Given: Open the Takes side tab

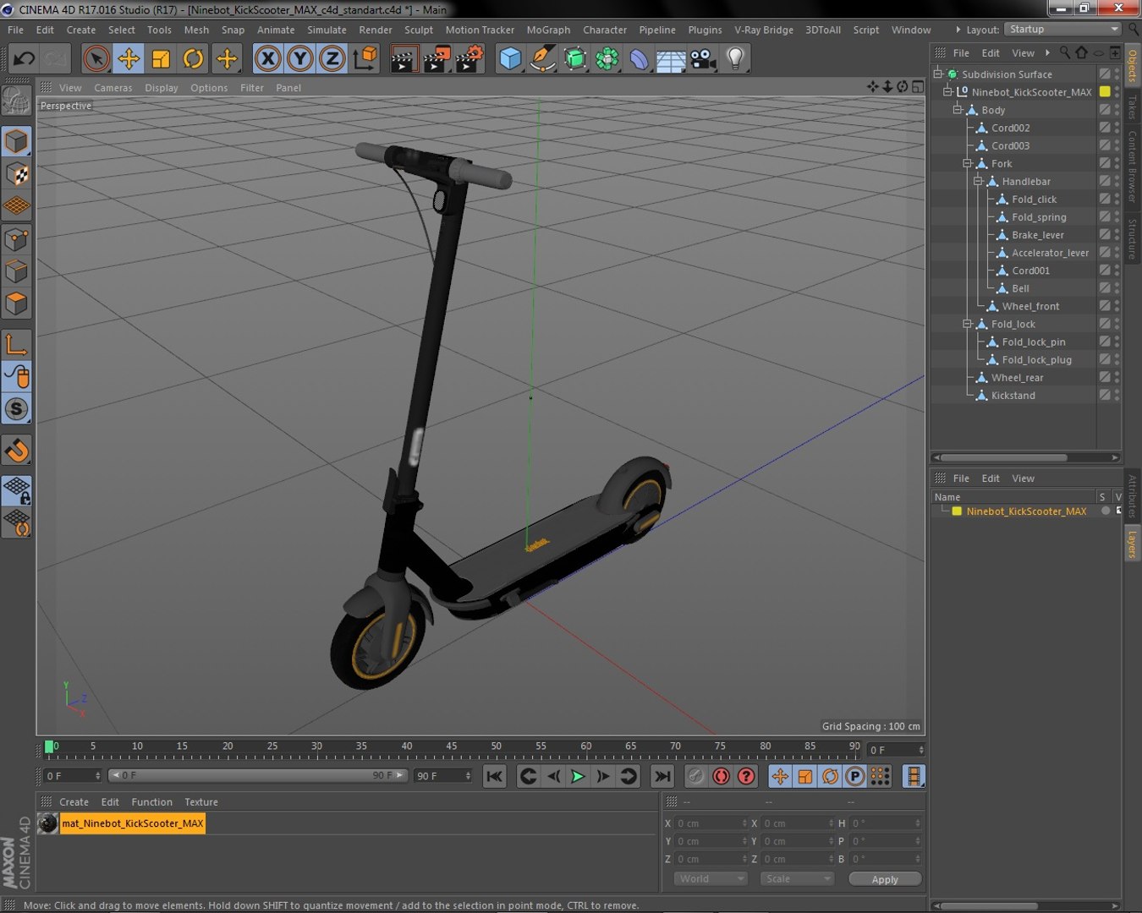Looking at the screenshot, I should point(1133,107).
